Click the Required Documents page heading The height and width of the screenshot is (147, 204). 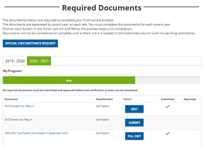(x=102, y=8)
